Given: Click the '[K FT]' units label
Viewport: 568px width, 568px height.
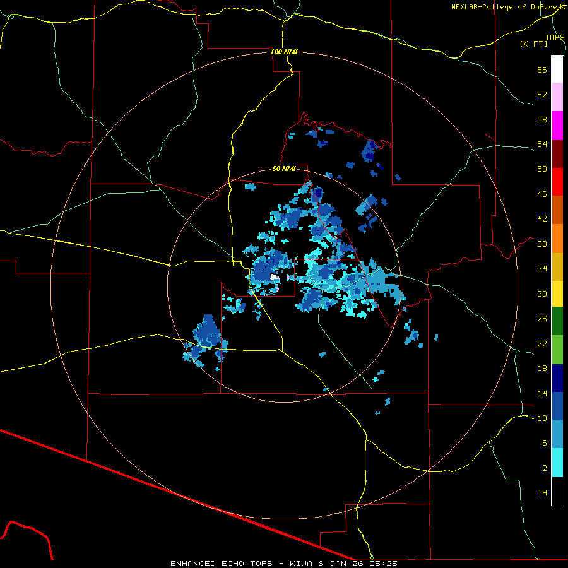Looking at the screenshot, I should [533, 44].
